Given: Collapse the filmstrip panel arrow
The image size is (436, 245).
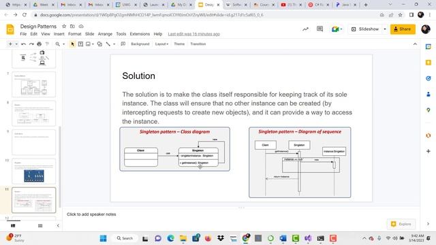Looking at the screenshot, I should coord(58,225).
